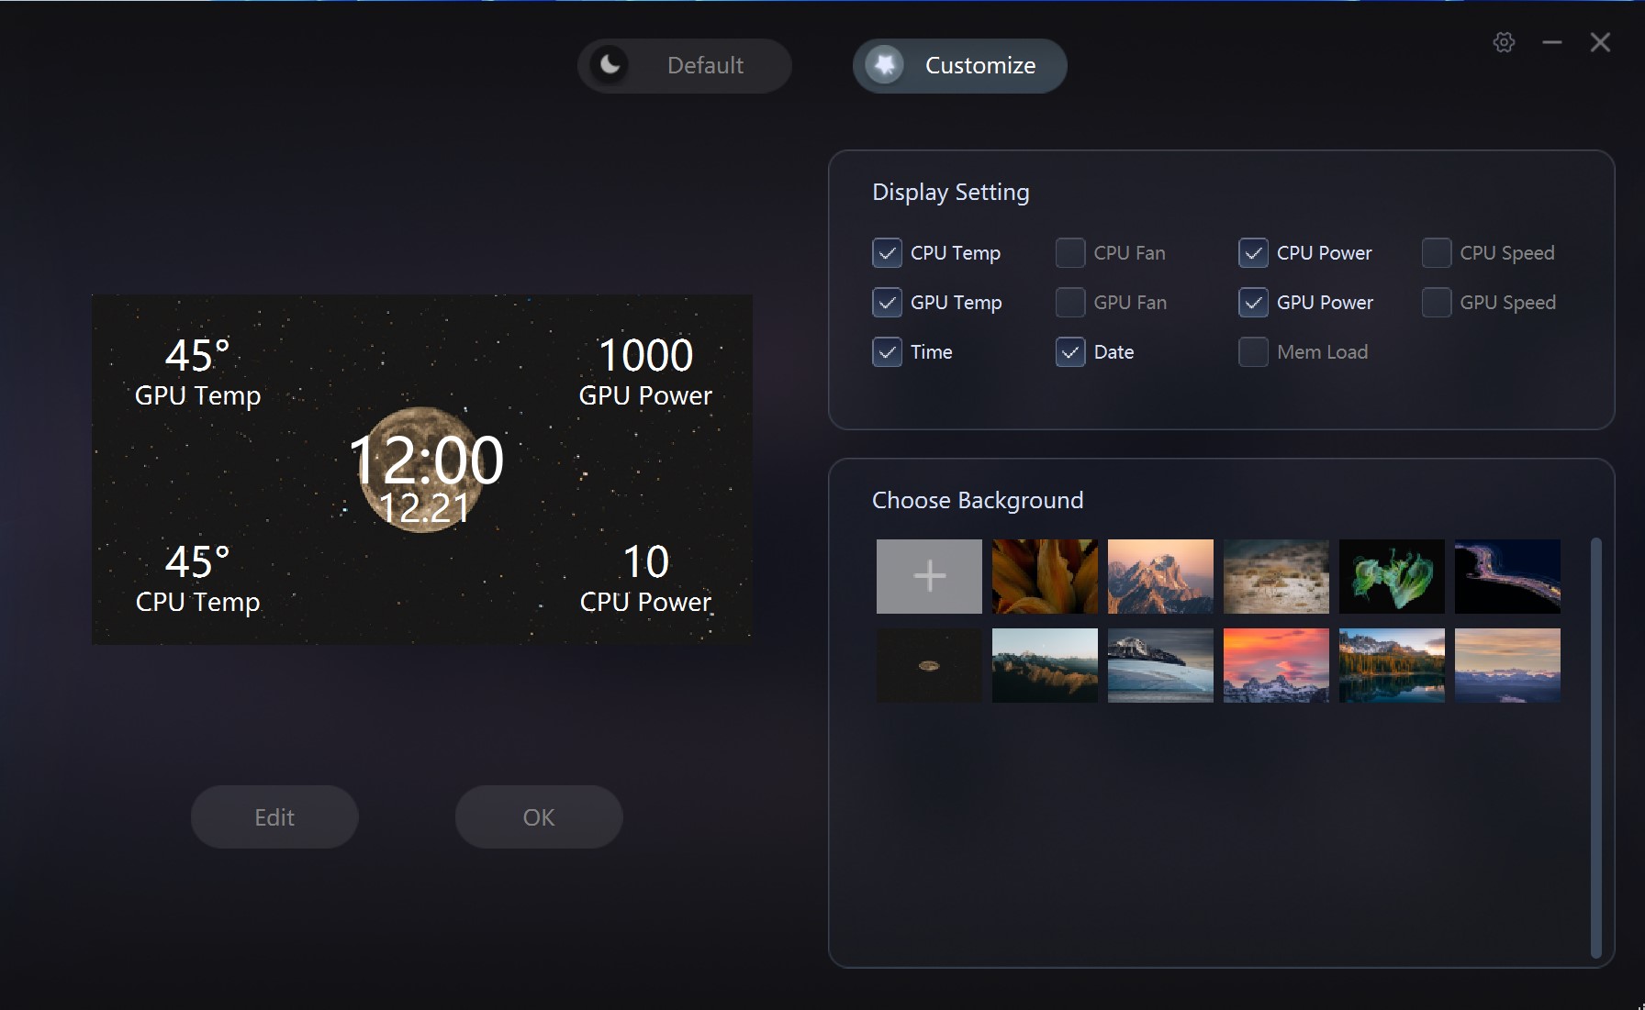Close the application window
This screenshot has width=1645, height=1010.
1600,42
